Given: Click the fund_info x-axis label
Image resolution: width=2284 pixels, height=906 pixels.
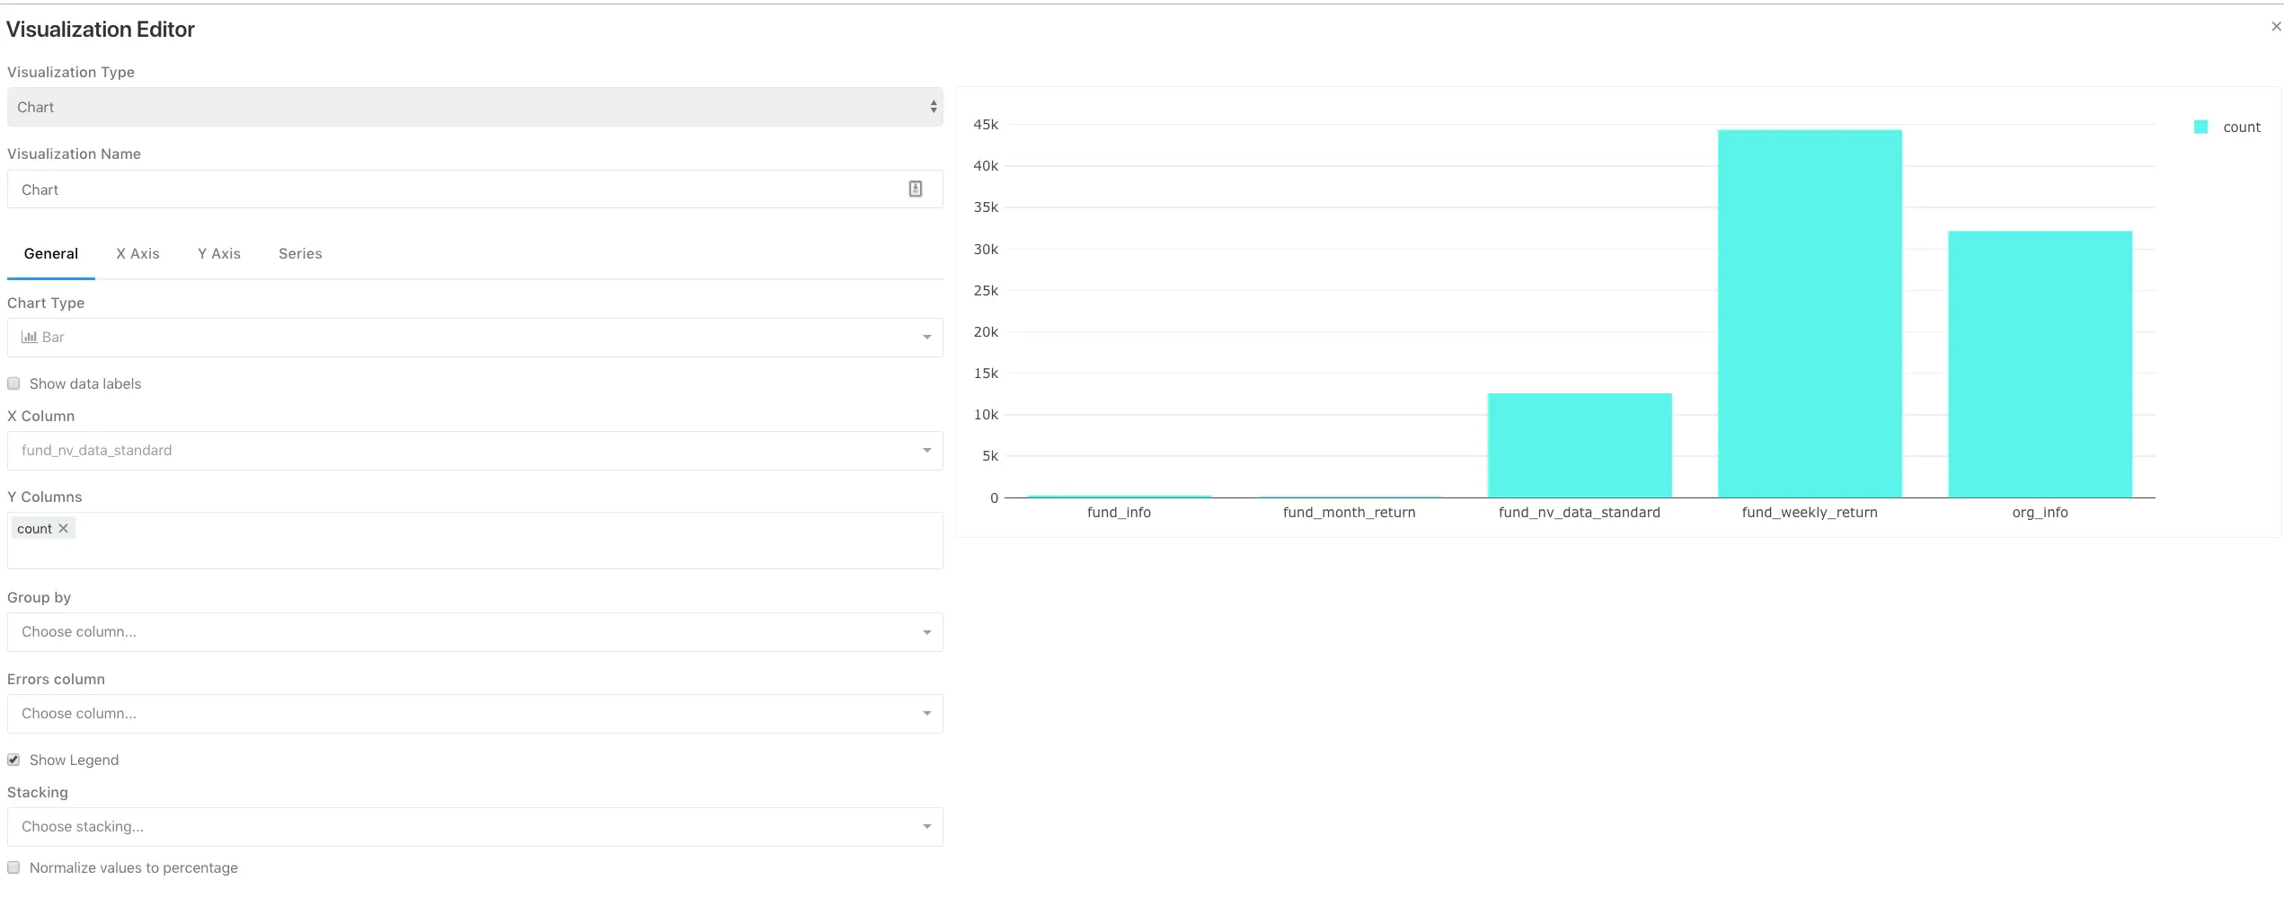Looking at the screenshot, I should (x=1119, y=513).
